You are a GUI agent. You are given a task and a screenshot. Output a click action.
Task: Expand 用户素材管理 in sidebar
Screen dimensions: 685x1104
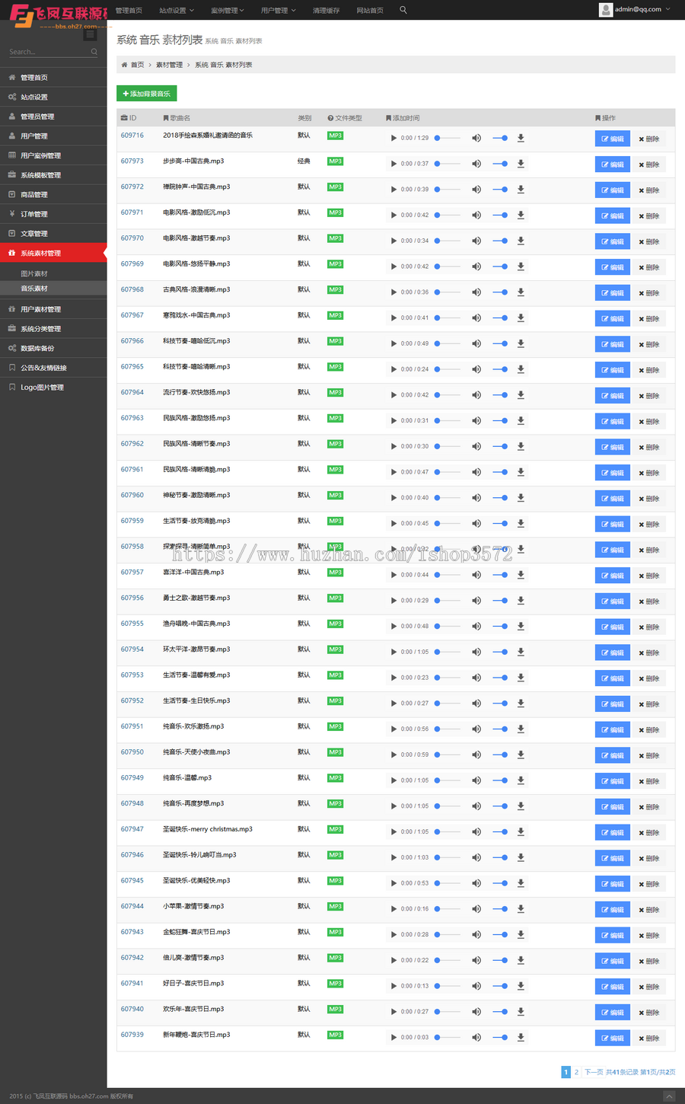pos(53,309)
